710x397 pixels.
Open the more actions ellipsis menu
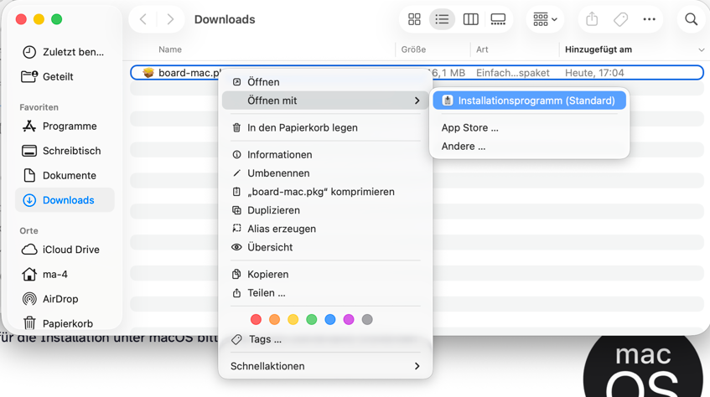point(649,19)
